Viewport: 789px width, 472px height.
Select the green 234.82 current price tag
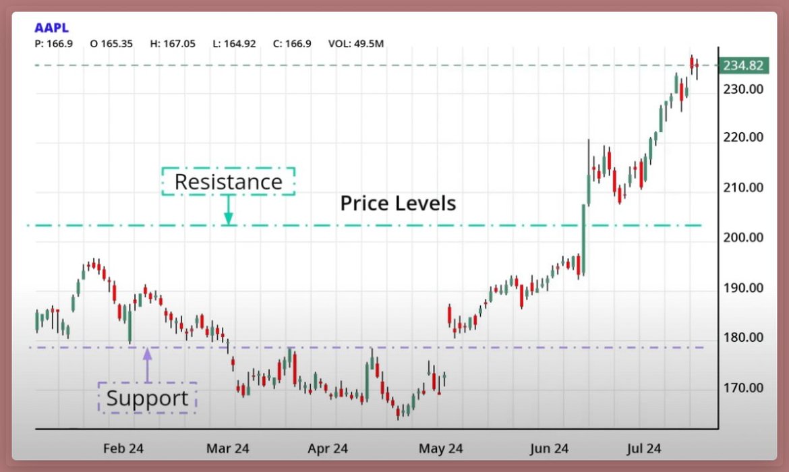point(742,65)
